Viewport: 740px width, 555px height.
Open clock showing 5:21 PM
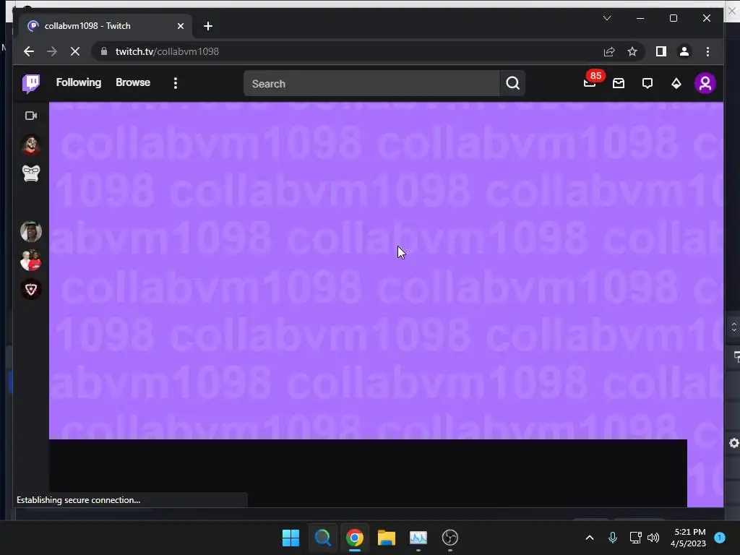689,538
